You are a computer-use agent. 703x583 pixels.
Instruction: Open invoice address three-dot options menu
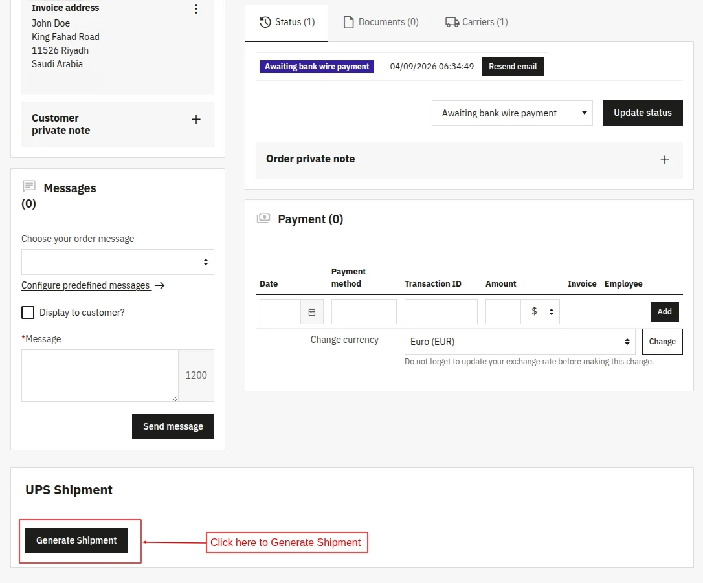tap(196, 9)
